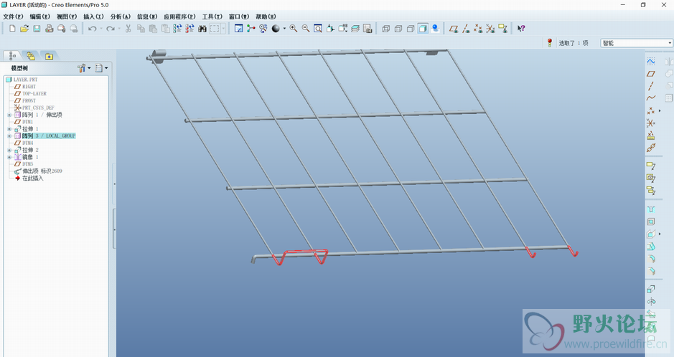Click the scissors cut icon
This screenshot has height=357, width=674.
pyautogui.click(x=128, y=29)
